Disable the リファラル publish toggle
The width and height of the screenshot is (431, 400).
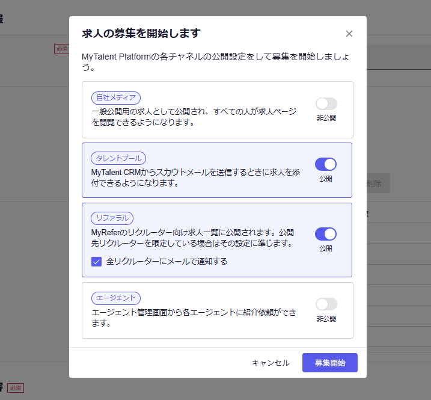point(326,234)
